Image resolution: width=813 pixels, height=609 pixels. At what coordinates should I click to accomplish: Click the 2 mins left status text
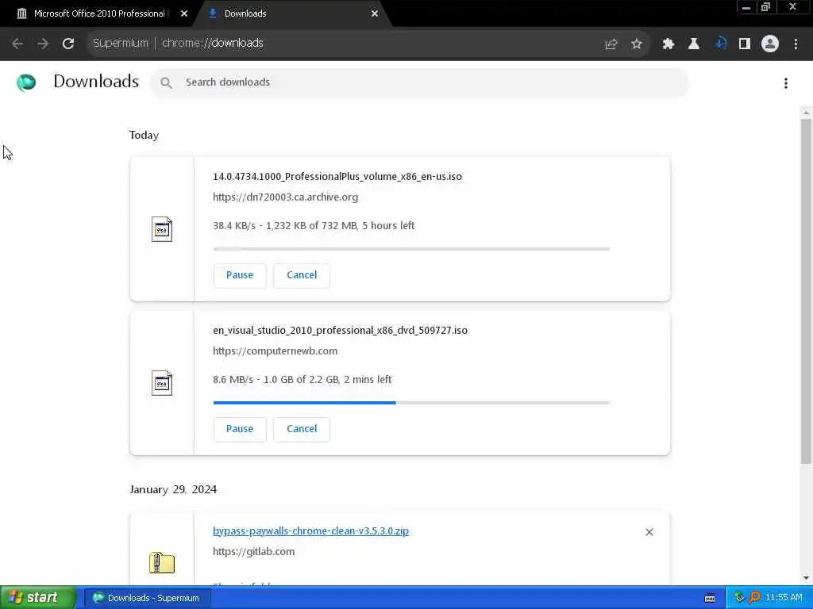368,380
